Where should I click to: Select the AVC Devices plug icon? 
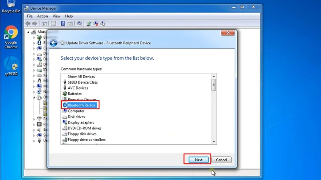coord(65,88)
